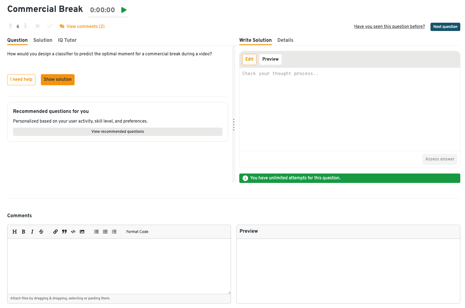Bookmark question with the star icon
Viewport: 465px width, 308px height.
(38, 26)
